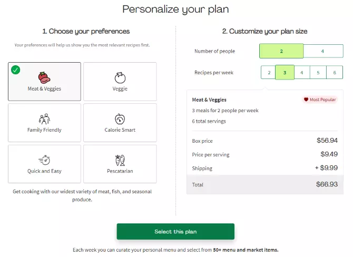Choose the Pescatarian carrot and fish icon

tap(120, 160)
